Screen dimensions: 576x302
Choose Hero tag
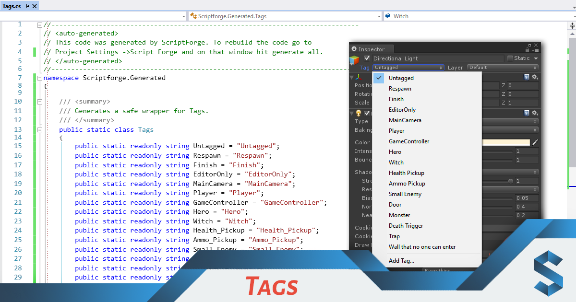coord(427,152)
